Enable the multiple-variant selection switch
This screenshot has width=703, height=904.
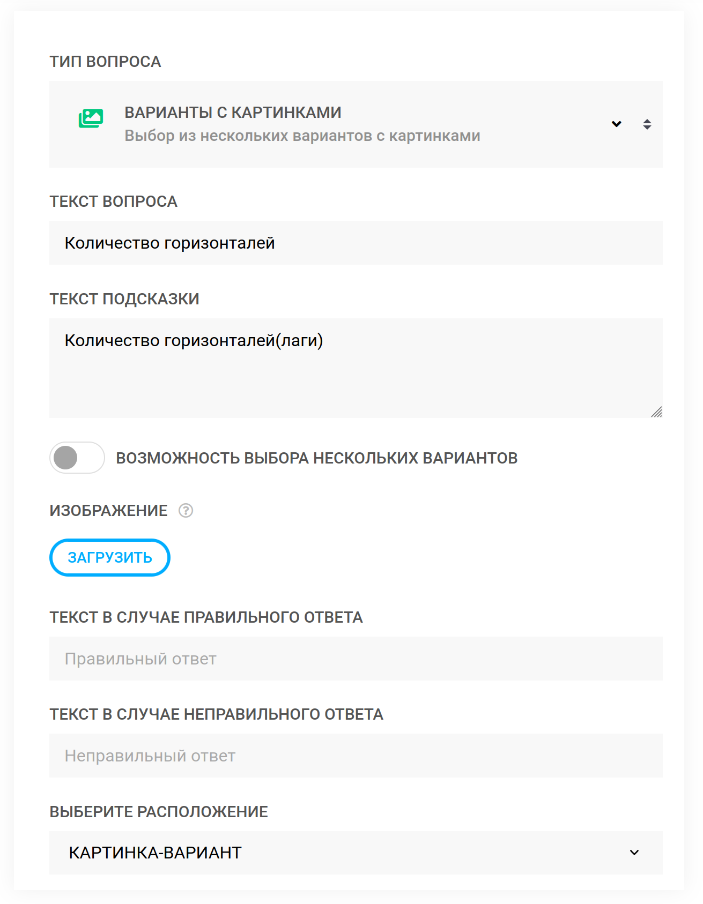pos(77,458)
